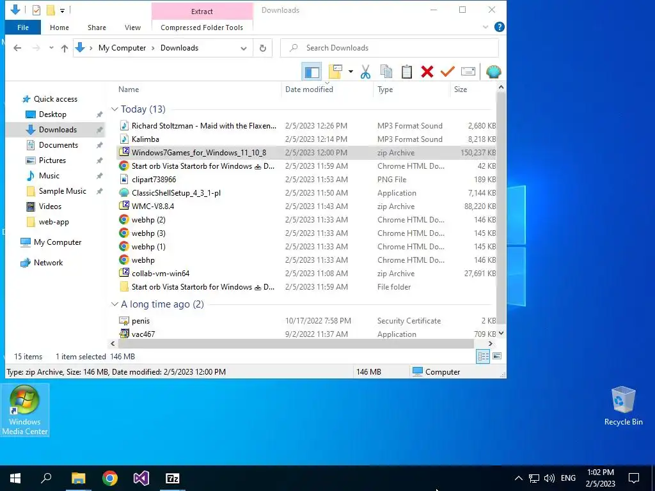
Task: Click the Cut scissors icon in toolbar
Action: pos(365,72)
